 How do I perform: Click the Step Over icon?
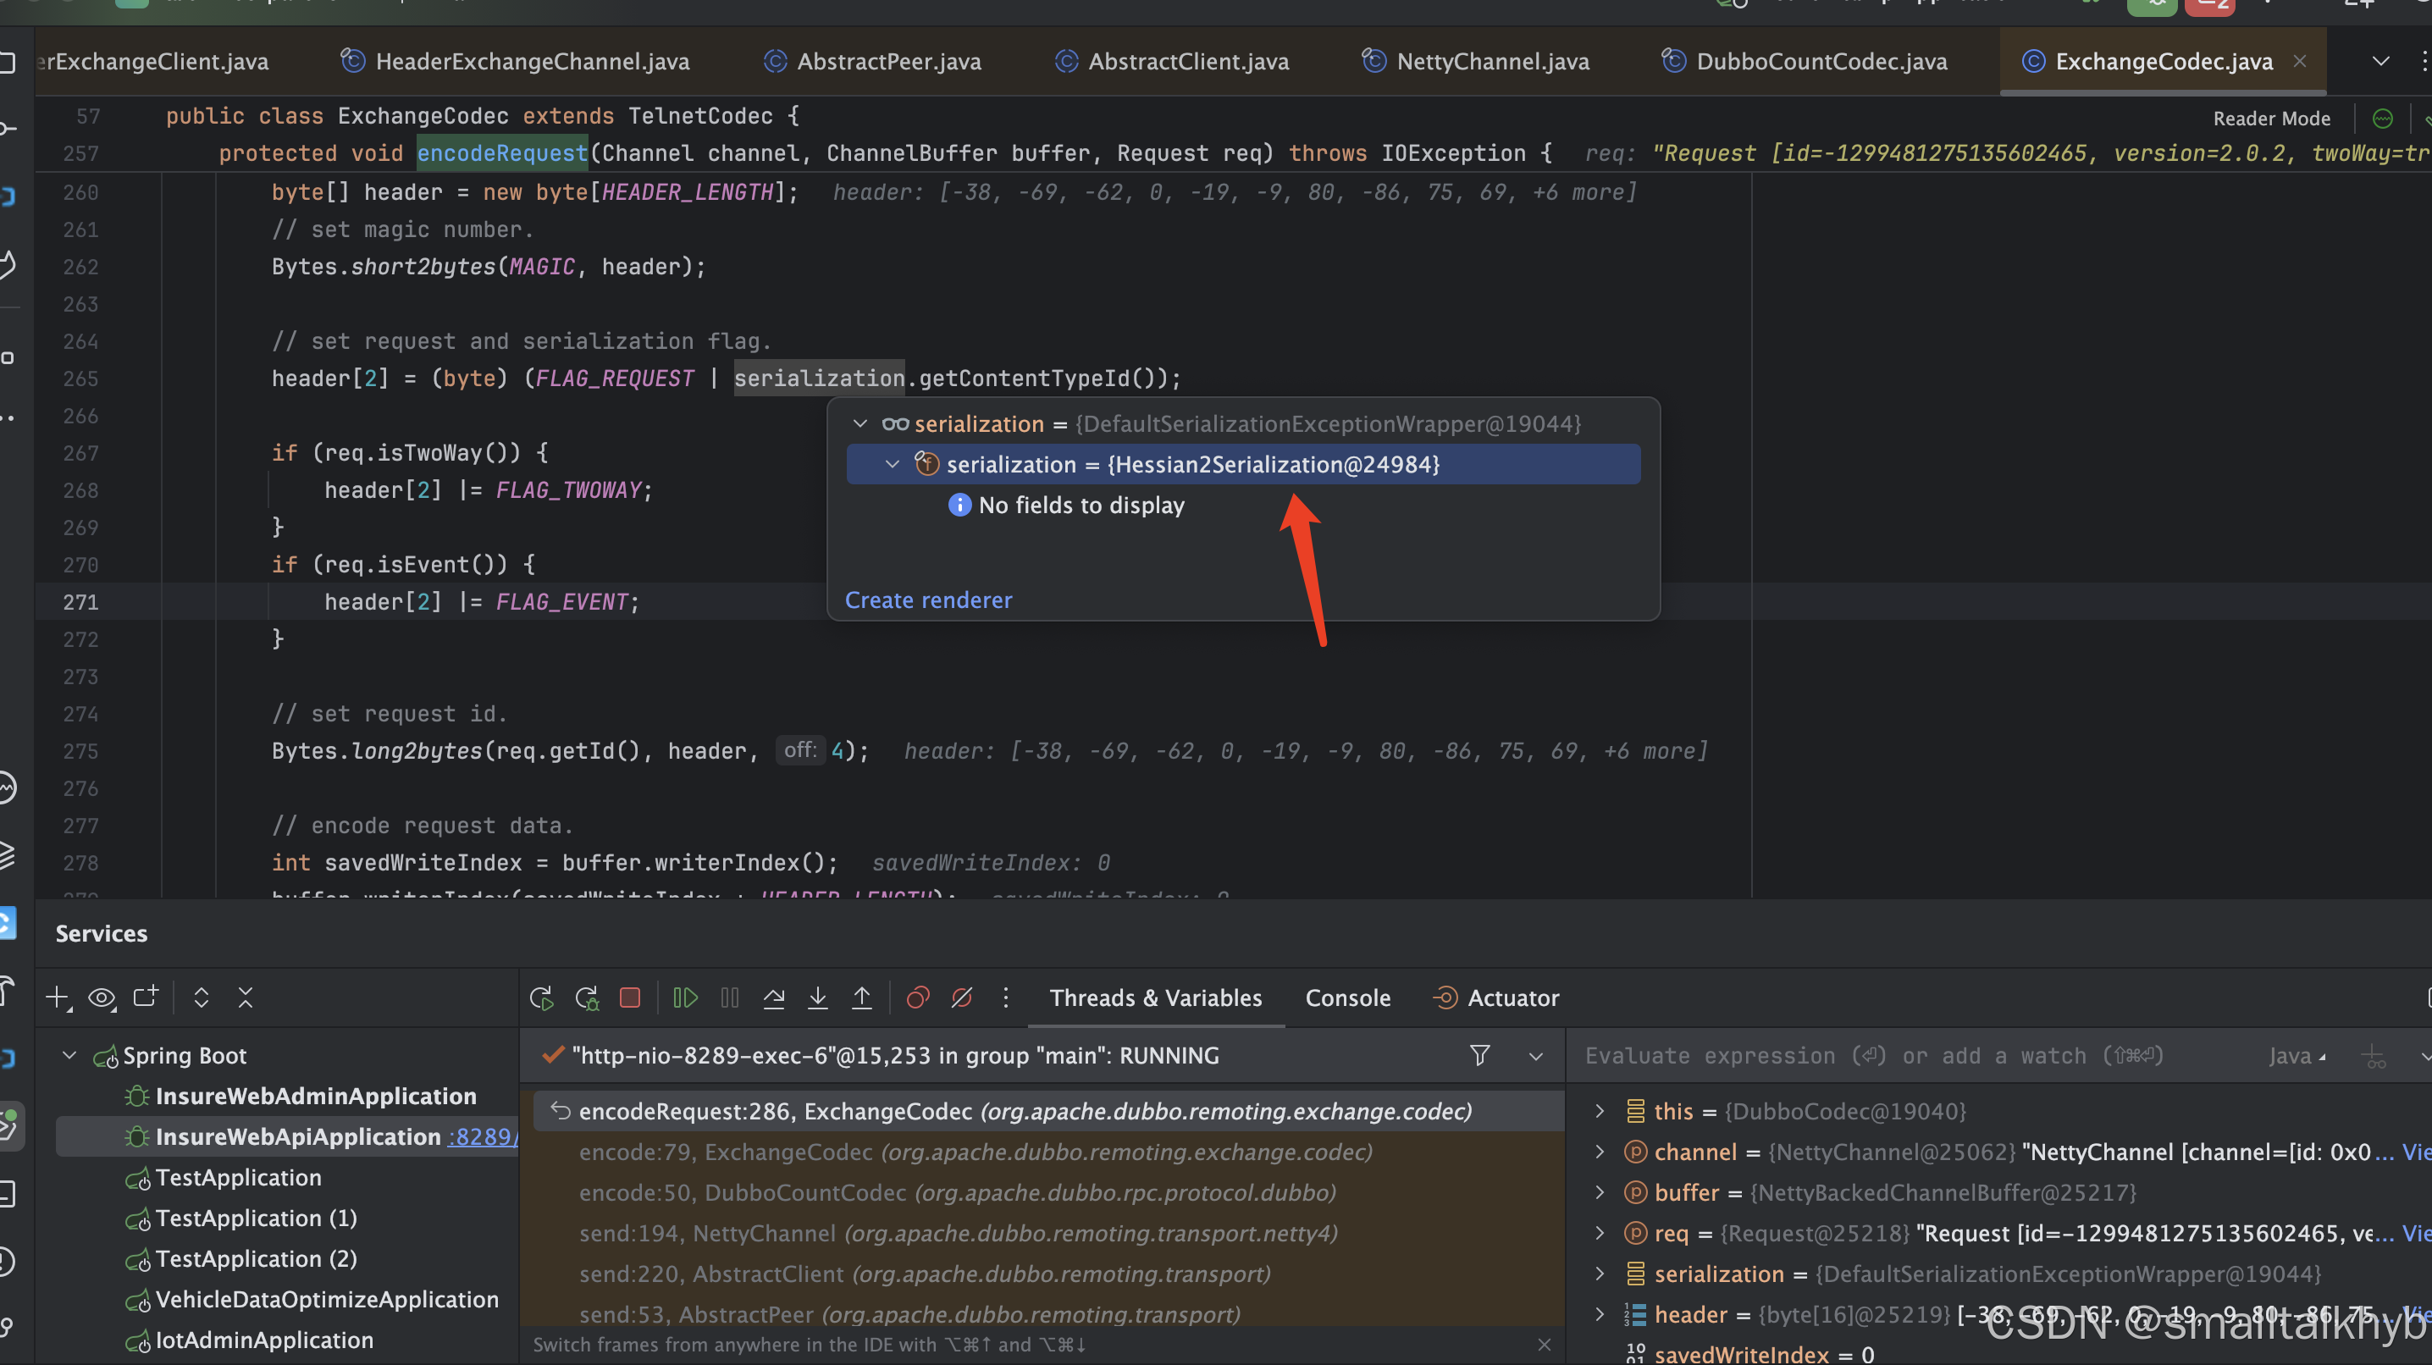(773, 997)
